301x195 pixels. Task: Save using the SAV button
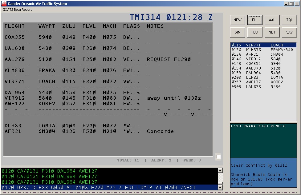click(289, 32)
